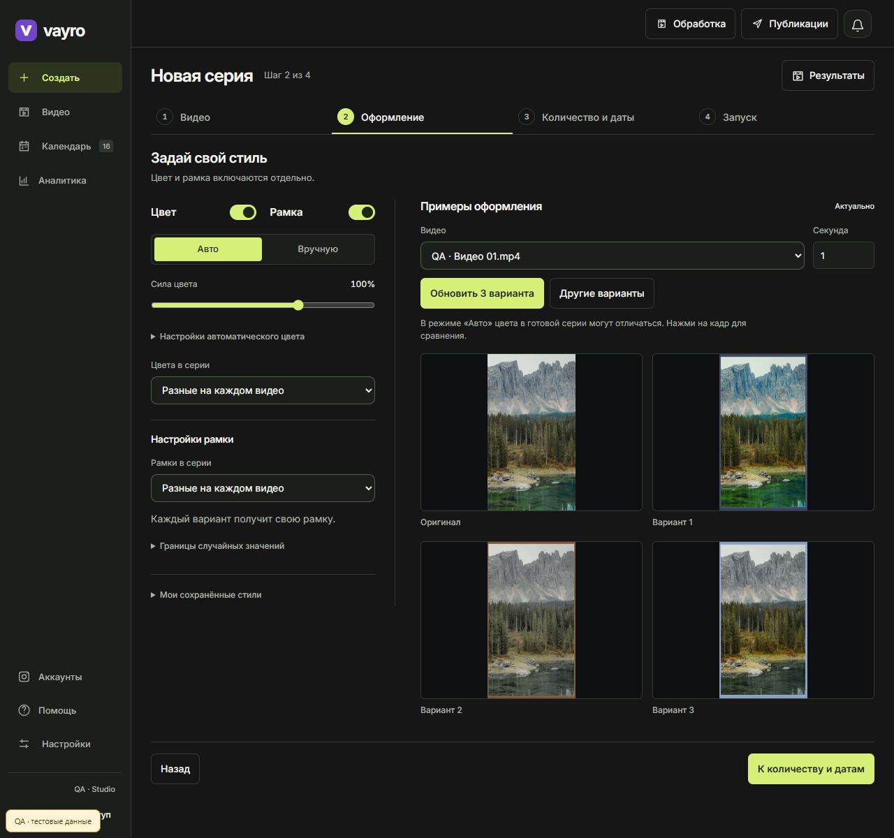The width and height of the screenshot is (894, 838).
Task: Click the Помощь question mark icon
Action: 24,710
